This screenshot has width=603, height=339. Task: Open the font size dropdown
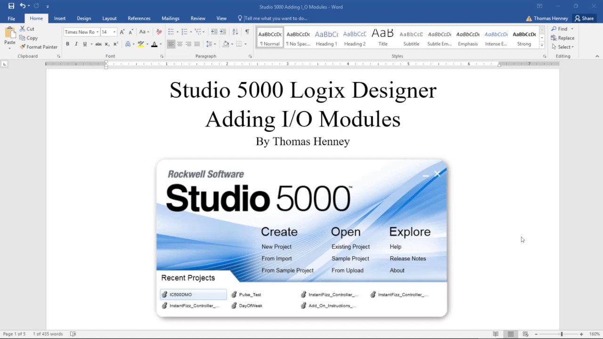114,32
